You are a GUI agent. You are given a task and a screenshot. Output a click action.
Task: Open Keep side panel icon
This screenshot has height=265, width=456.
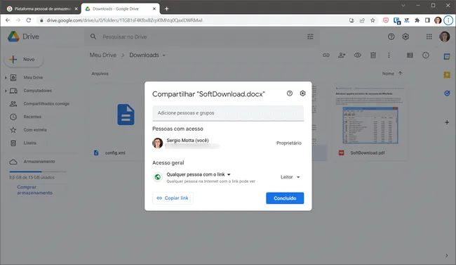[x=447, y=75]
